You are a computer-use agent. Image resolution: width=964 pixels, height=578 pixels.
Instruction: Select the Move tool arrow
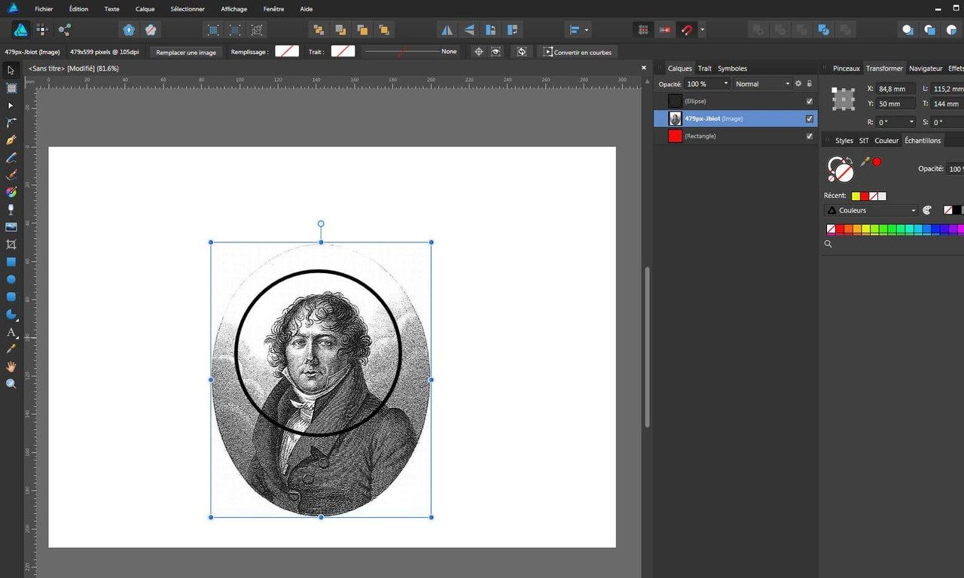(x=11, y=70)
